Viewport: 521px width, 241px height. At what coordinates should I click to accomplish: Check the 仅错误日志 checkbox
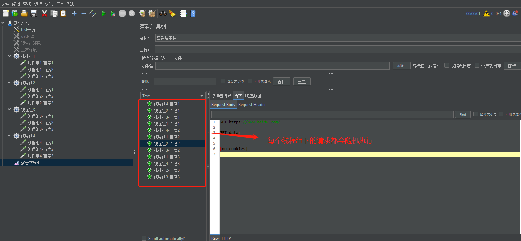tap(447, 65)
